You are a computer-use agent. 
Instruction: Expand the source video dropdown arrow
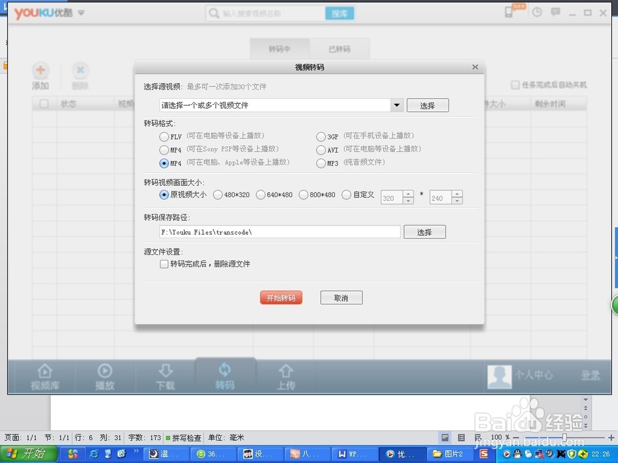(x=397, y=105)
